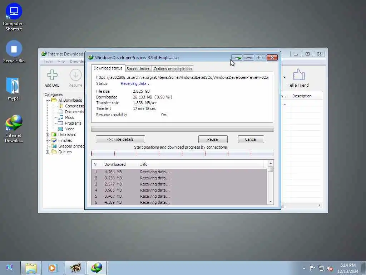The image size is (366, 275).
Task: Open the toolbar overflow dropdown arrow near Tell a Friend
Action: pyautogui.click(x=284, y=77)
